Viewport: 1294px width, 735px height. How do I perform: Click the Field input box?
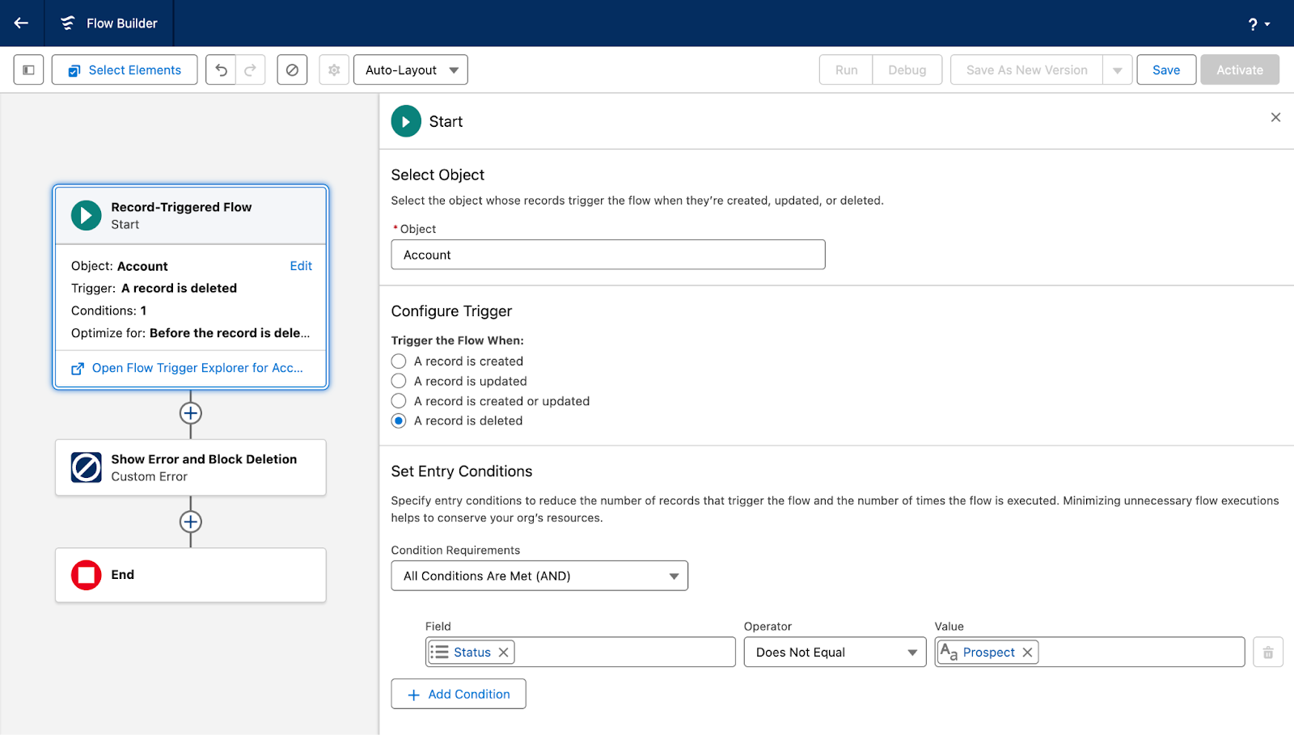click(x=581, y=652)
